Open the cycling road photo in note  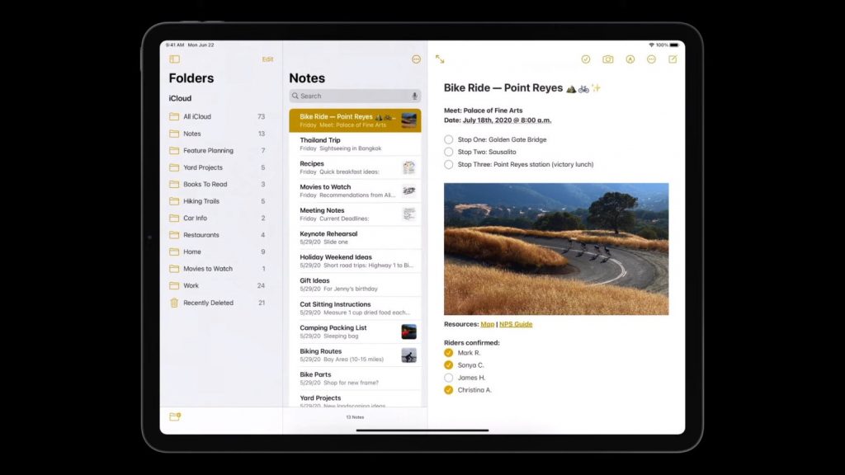coord(556,249)
